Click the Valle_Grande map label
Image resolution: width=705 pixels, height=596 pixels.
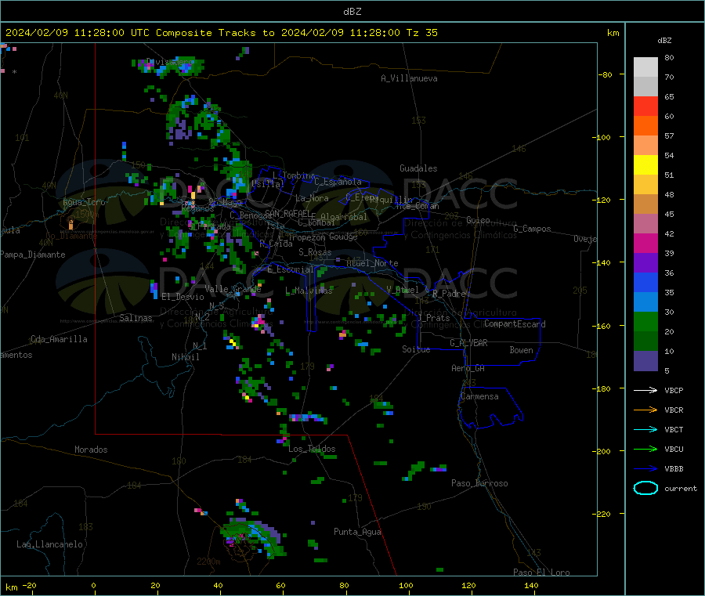233,288
